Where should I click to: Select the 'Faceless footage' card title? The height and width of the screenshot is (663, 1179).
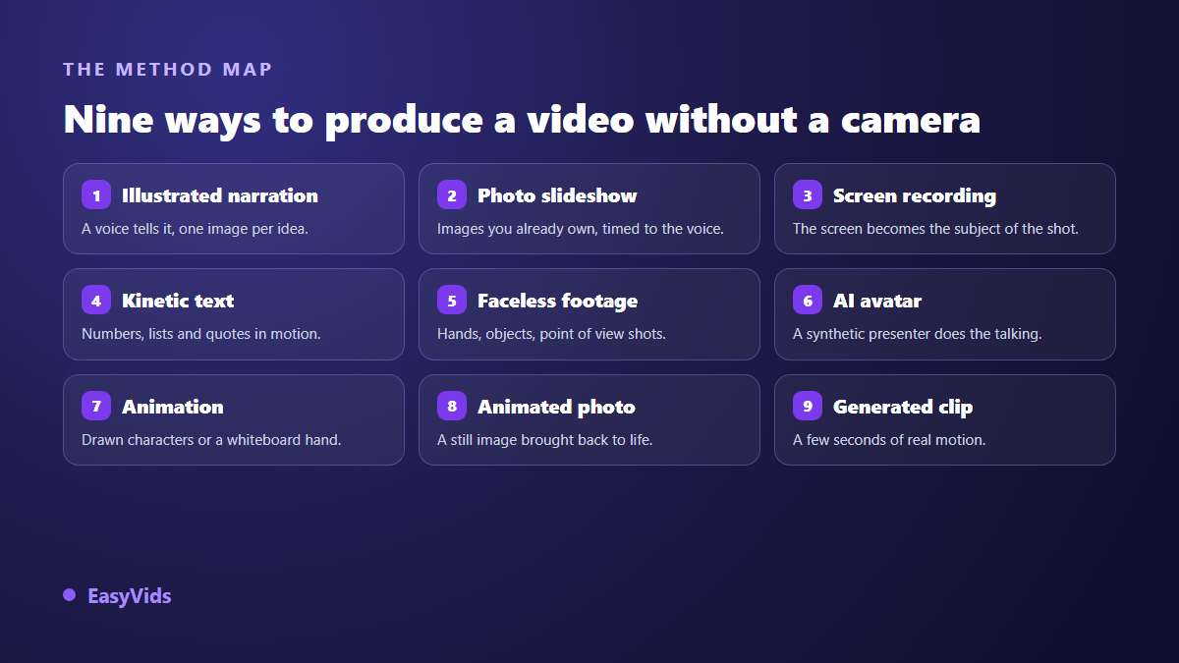557,301
